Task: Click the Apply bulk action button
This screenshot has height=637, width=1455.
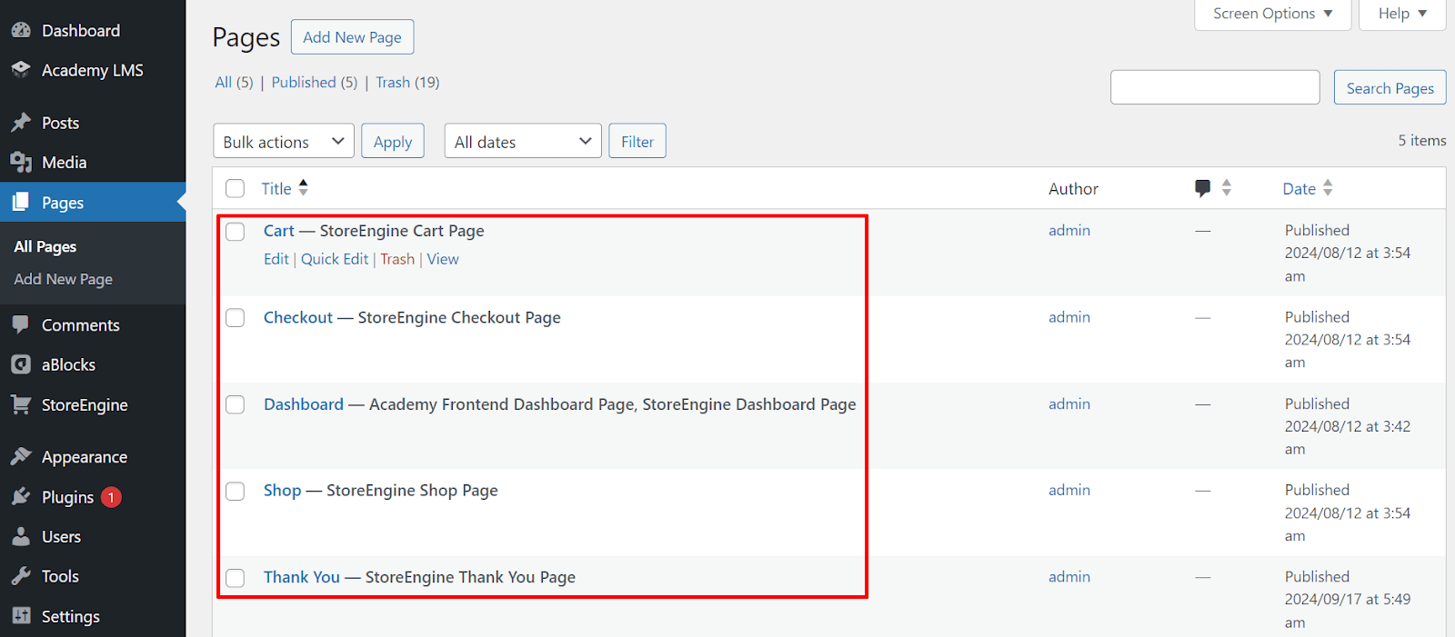Action: tap(393, 141)
